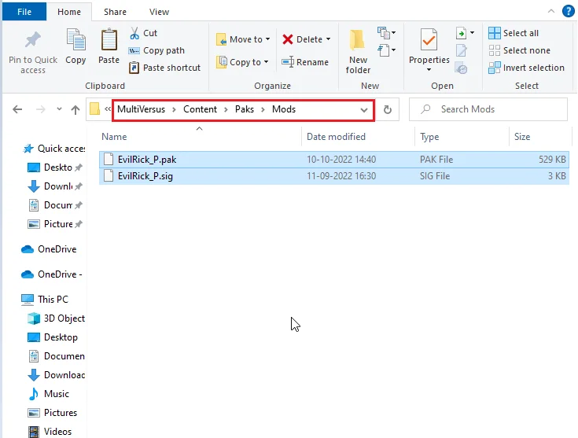Click Paste shortcut in the ribbon
This screenshot has width=578, height=438.
165,68
